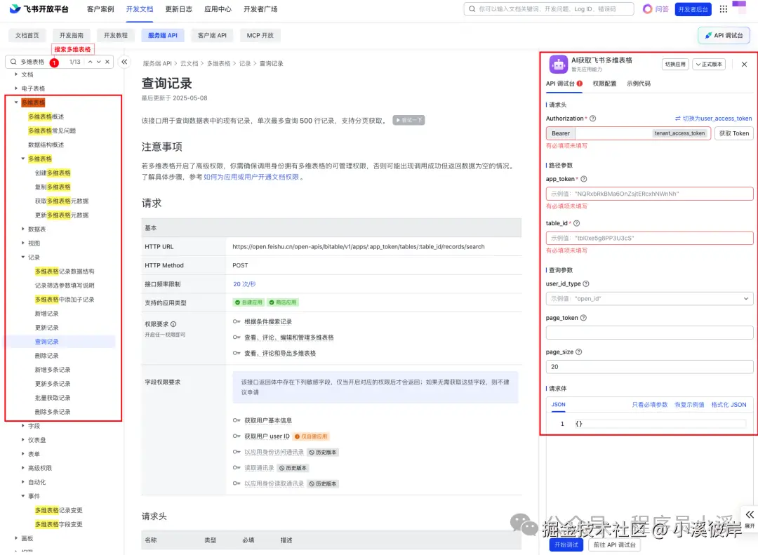Viewport: 758px width, 555px height.
Task: Open 更新日志 in top navigation
Action: pos(179,9)
